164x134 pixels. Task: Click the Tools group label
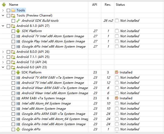click(21, 10)
